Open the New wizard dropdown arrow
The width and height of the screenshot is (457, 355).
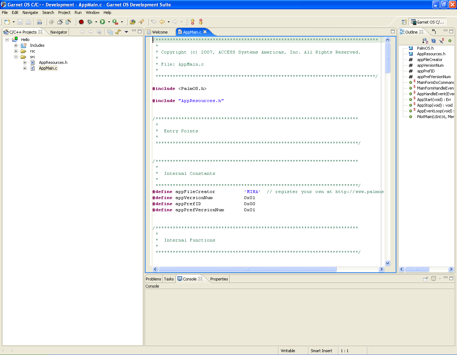[x=14, y=22]
